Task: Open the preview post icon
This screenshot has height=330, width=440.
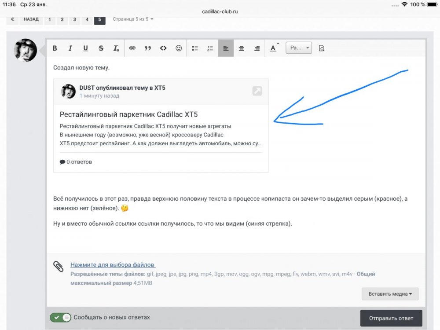Action: (x=322, y=48)
